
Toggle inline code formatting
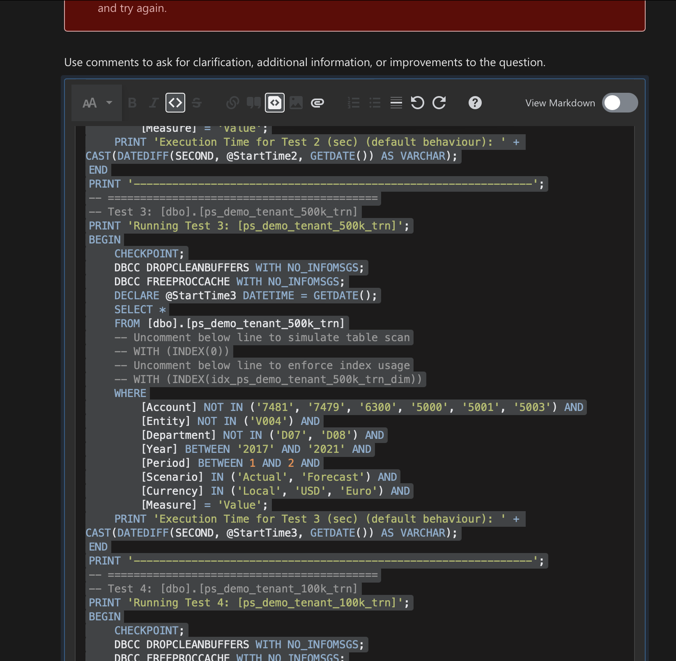(175, 103)
